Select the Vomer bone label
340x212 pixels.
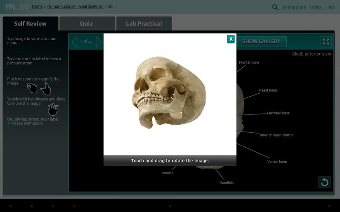(277, 162)
